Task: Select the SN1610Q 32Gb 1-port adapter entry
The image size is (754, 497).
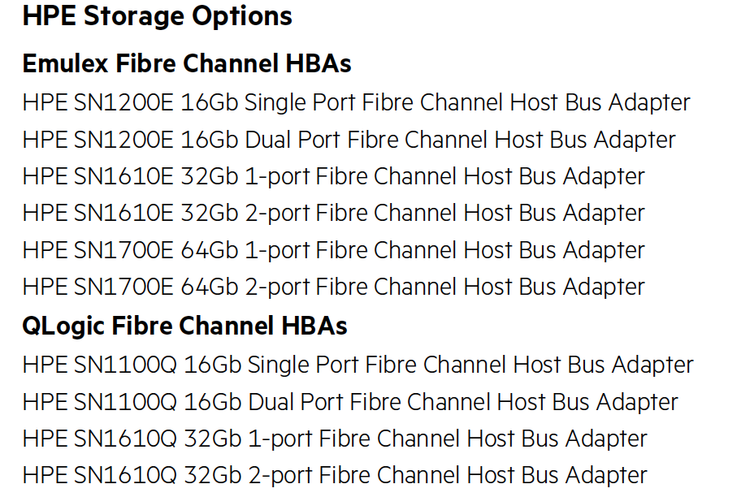Action: tap(336, 439)
